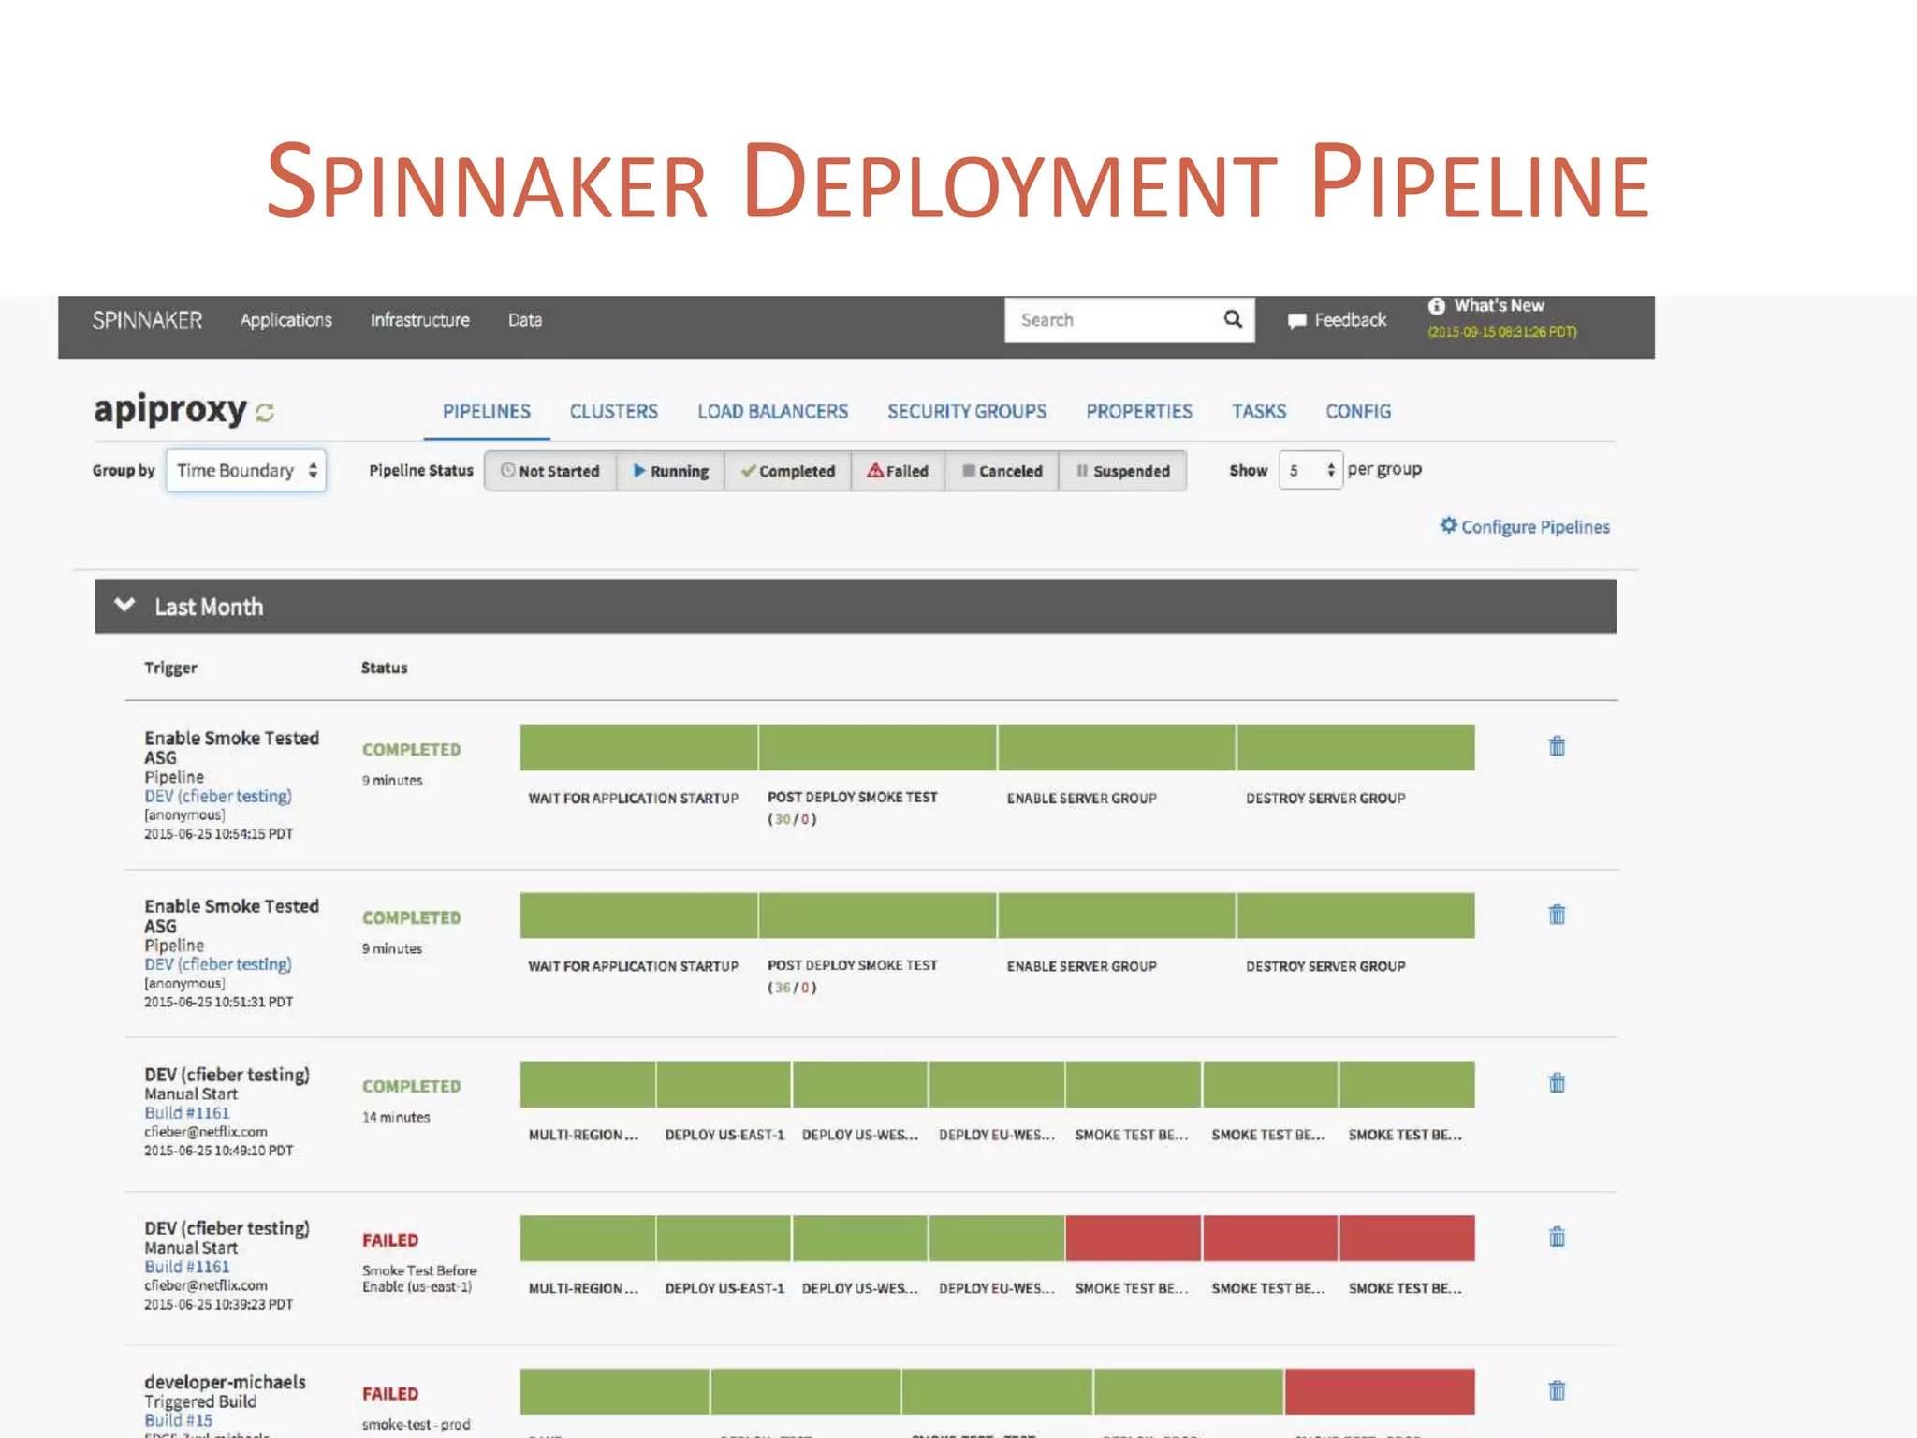Switch to the Pipelines tab
This screenshot has width=1917, height=1438.
pos(487,411)
